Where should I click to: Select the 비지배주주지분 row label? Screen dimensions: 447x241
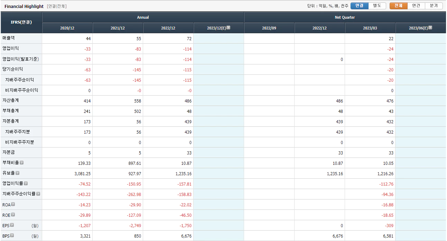[19, 142]
